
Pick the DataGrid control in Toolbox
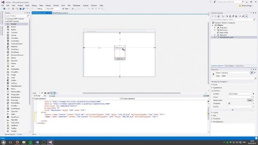pyautogui.click(x=14, y=47)
